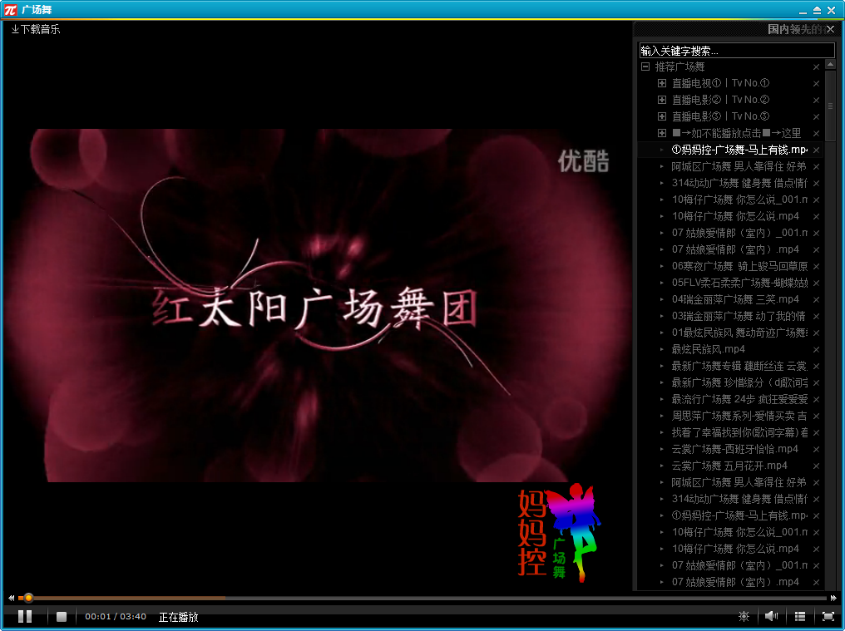Mute the volume speaker icon
Screen dimensions: 845x631
(x=771, y=616)
